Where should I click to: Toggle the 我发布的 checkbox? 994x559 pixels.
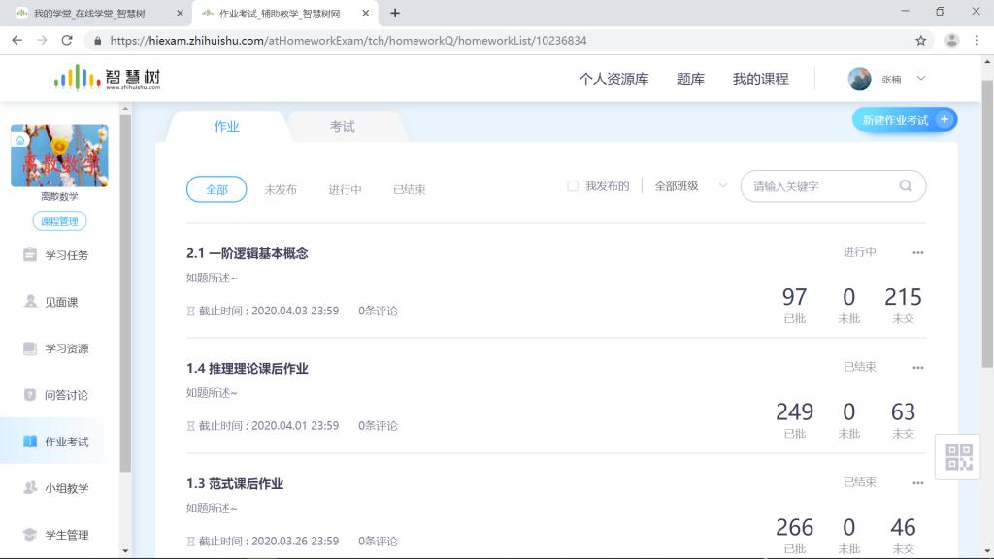(x=573, y=186)
